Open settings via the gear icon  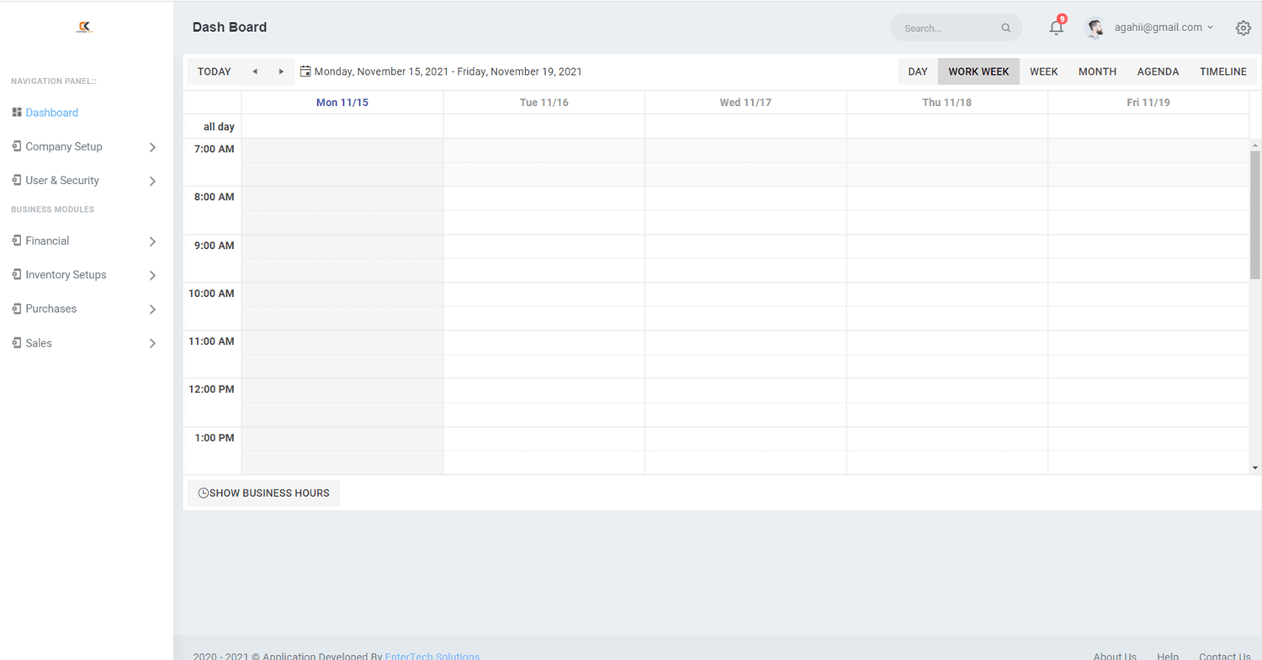[1243, 28]
